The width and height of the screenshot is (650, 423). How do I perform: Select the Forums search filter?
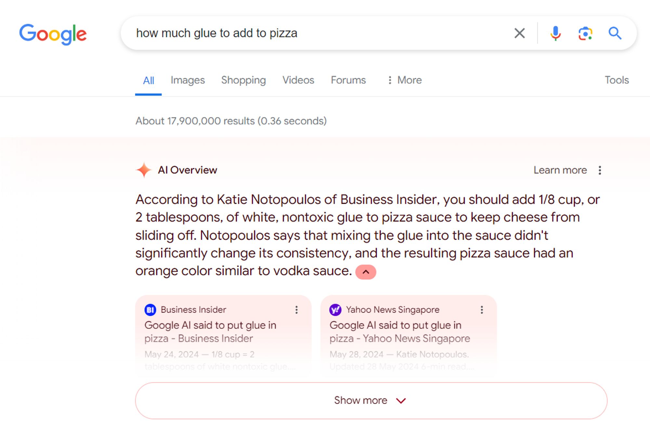[348, 79]
